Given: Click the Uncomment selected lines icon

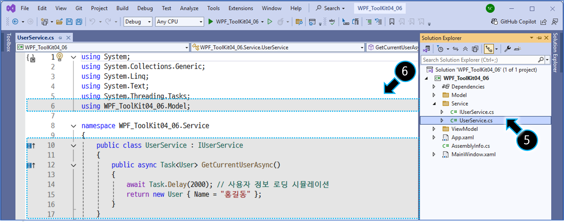Looking at the screenshot, I should pyautogui.click(x=379, y=22).
